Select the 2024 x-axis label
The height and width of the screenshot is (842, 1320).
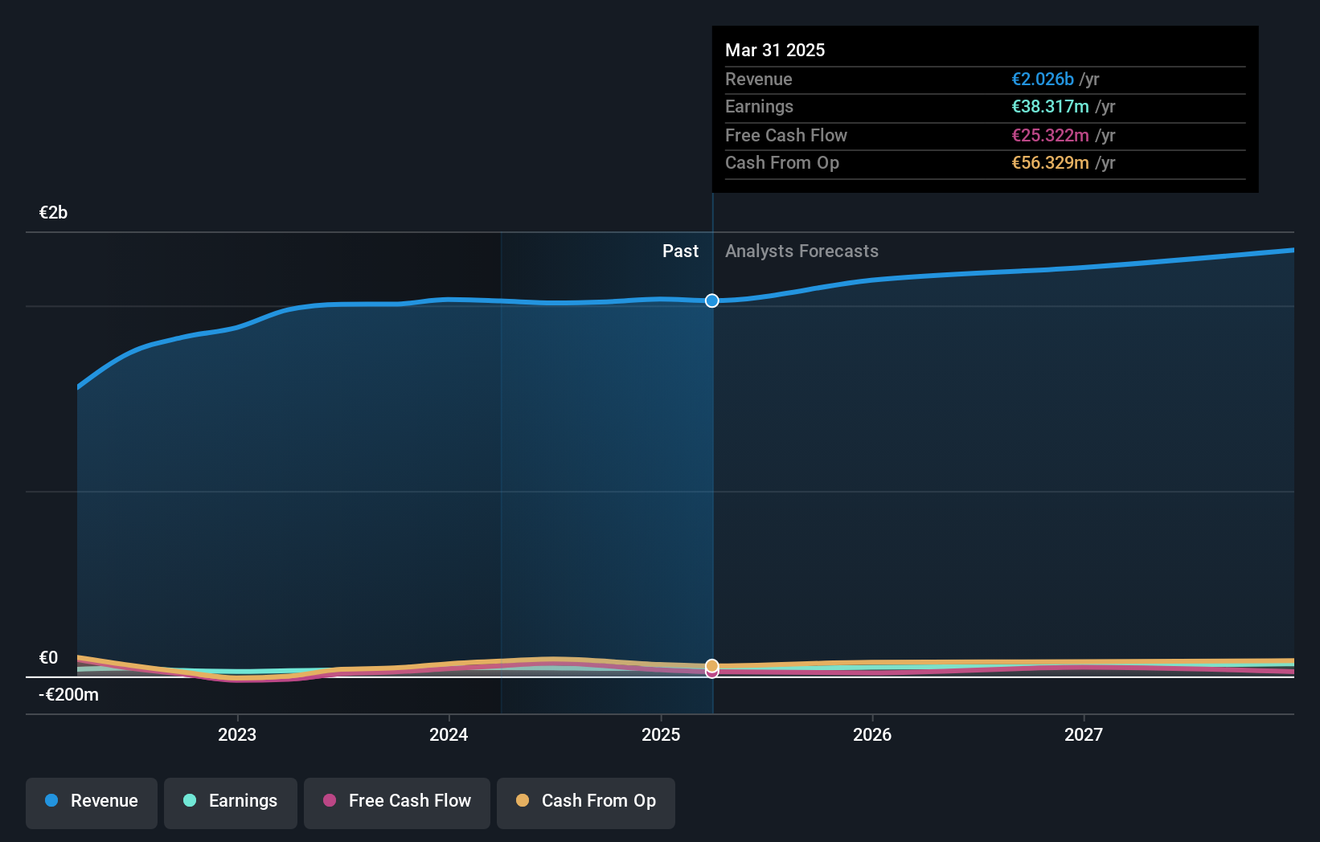tap(449, 734)
